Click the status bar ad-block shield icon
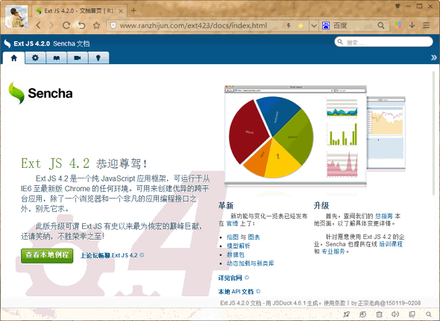The width and height of the screenshot is (440, 321). pos(363,314)
